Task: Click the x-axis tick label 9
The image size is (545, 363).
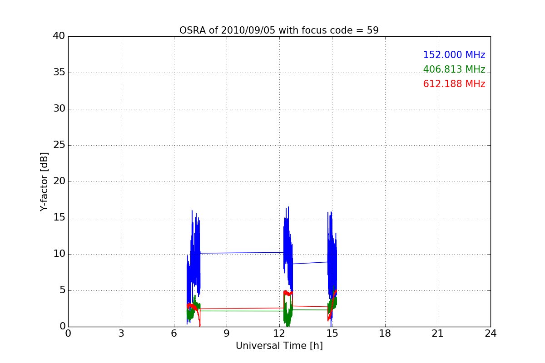Action: click(x=227, y=334)
